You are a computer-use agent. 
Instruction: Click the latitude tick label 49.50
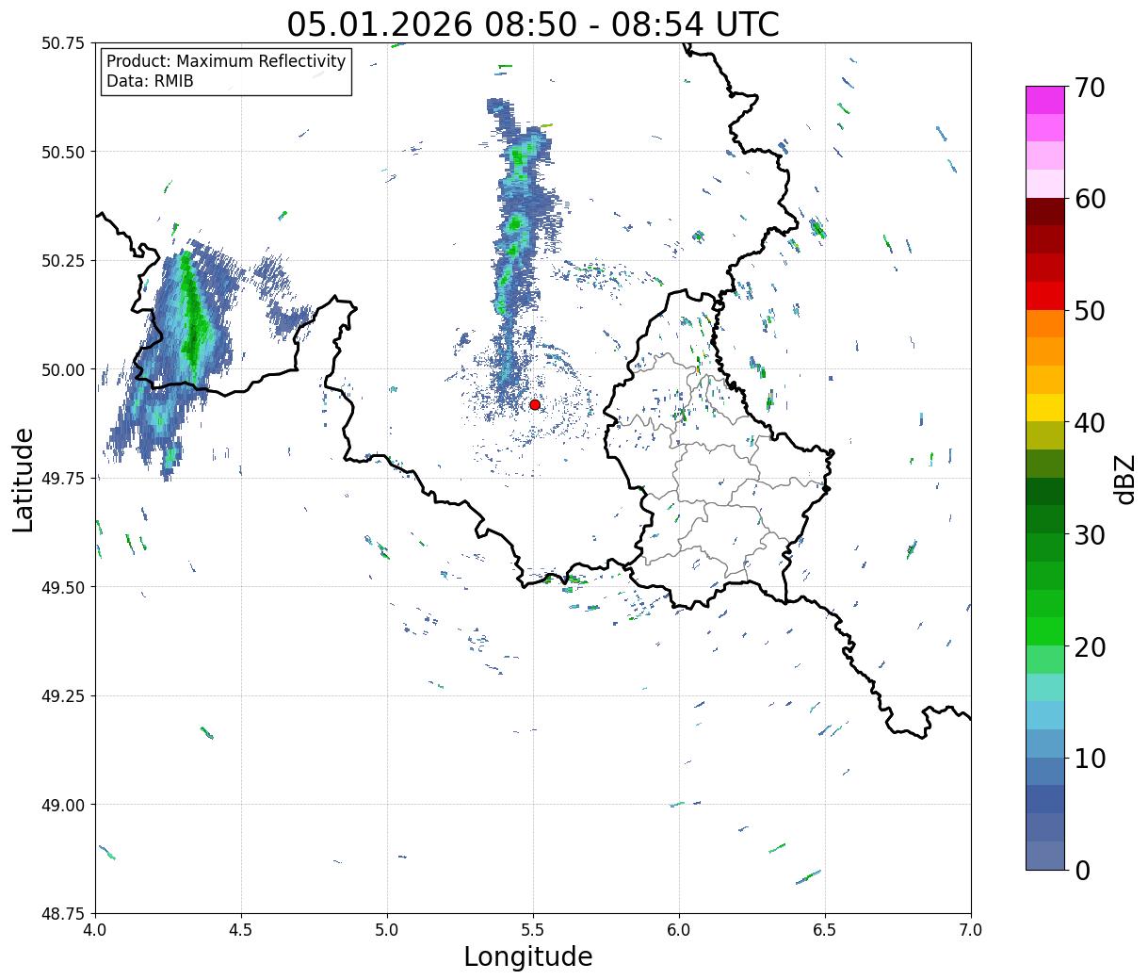point(63,587)
